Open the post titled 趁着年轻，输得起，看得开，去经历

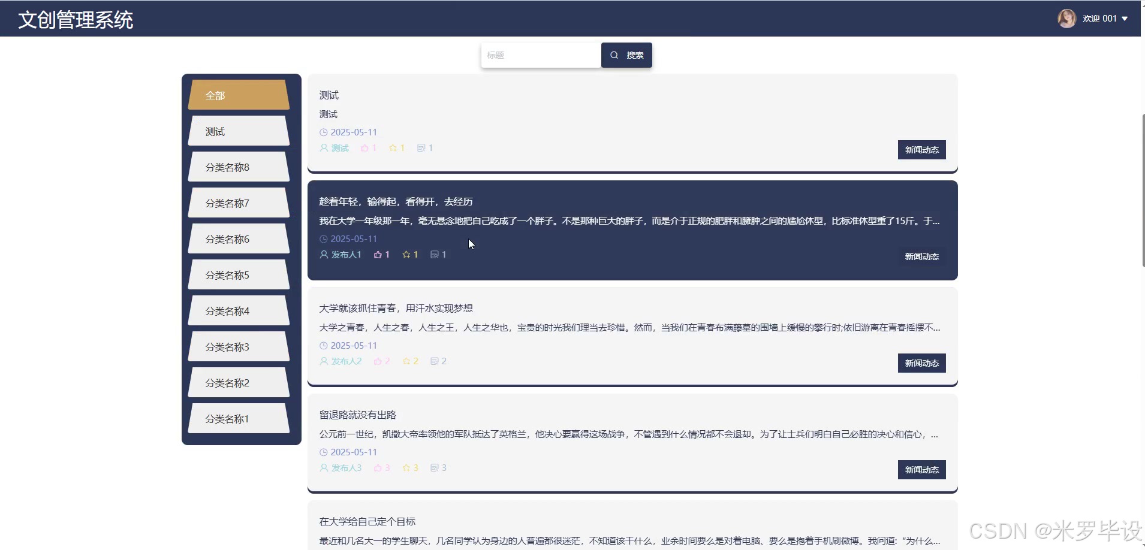point(396,202)
